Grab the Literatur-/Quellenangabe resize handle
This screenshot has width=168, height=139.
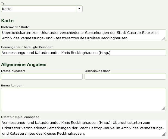click(164, 134)
